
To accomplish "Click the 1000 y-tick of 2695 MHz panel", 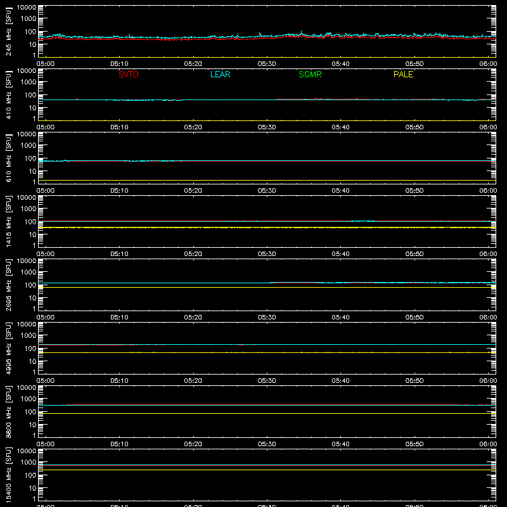I will tap(29, 273).
